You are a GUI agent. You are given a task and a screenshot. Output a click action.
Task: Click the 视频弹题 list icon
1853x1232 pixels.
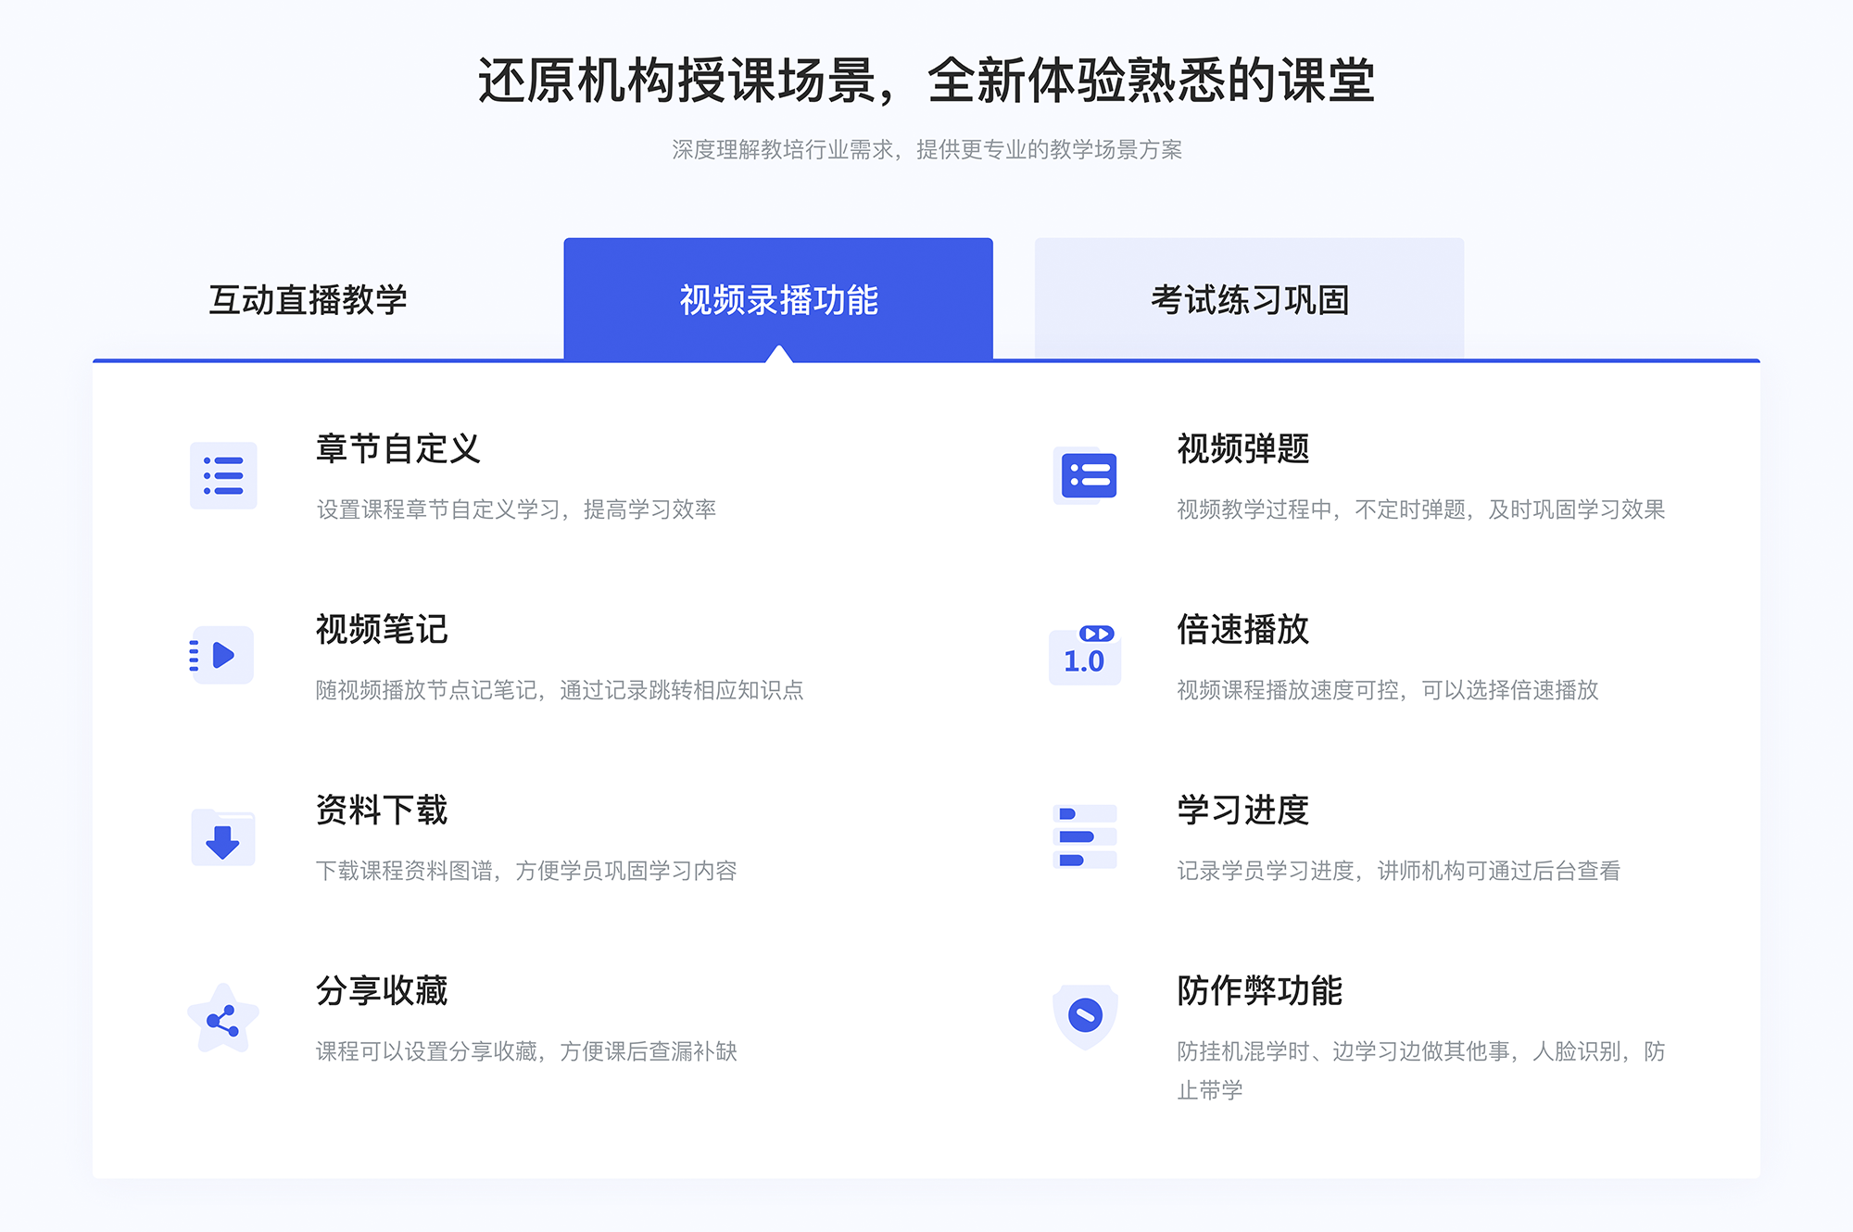[1085, 477]
